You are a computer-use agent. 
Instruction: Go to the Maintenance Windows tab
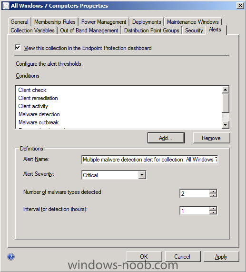pyautogui.click(x=193, y=22)
